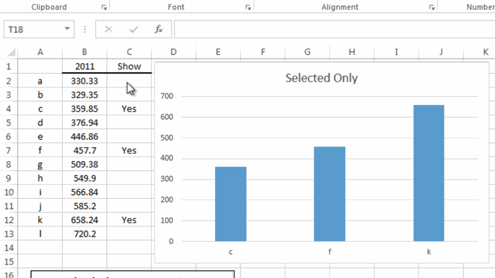Viewport: 495px width, 278px height.
Task: Select the 'Selected Only' chart title
Action: [321, 78]
